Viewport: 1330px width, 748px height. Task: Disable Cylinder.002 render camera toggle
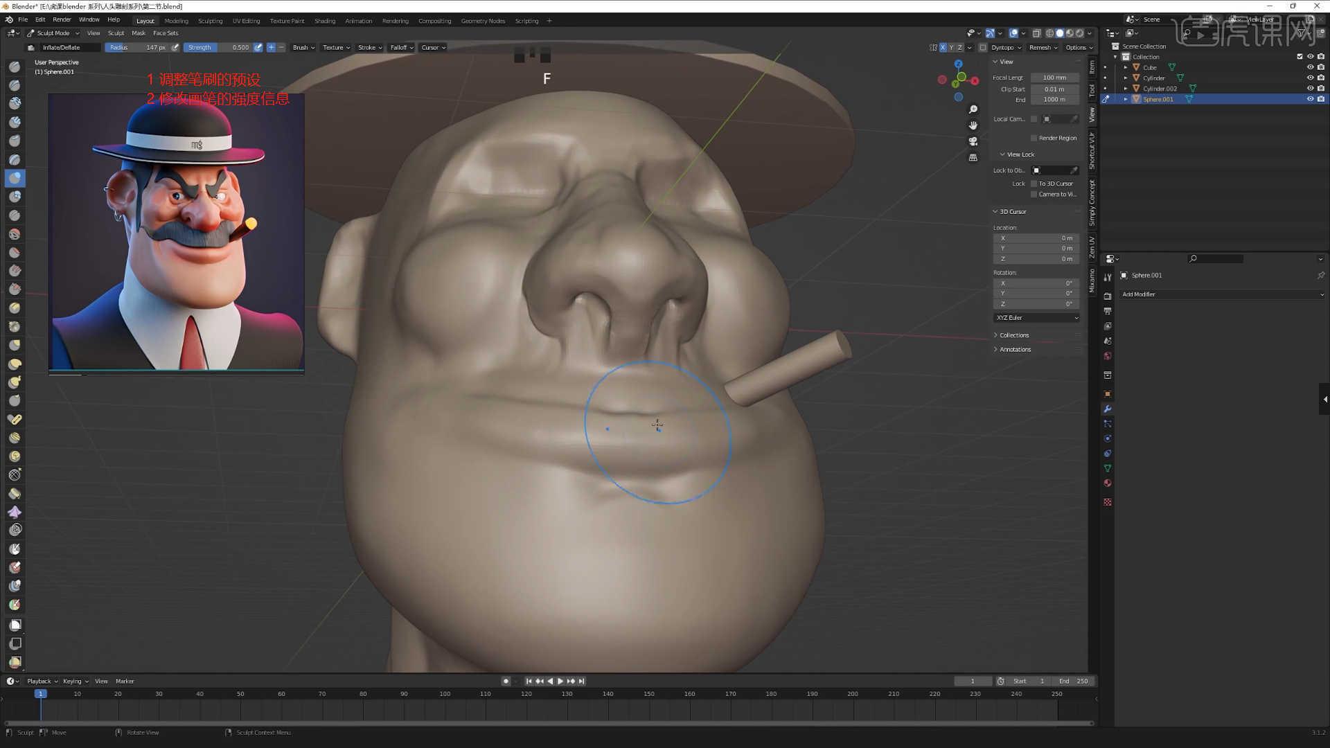(1320, 88)
